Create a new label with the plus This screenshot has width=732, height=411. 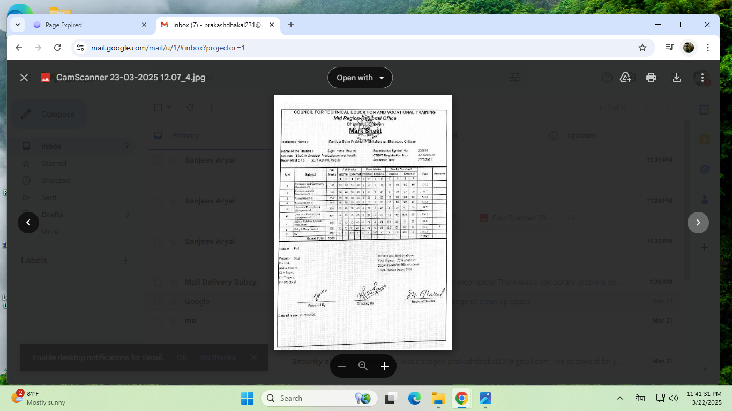click(x=126, y=261)
